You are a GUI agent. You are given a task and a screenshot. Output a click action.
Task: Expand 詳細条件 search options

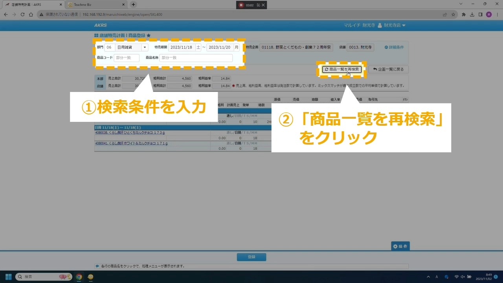[x=394, y=47]
